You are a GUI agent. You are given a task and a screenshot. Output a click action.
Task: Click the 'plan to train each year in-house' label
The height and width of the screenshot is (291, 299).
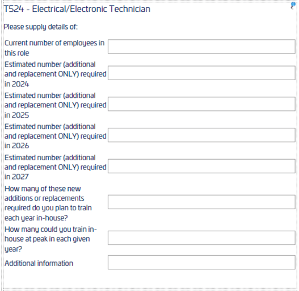pos(48,203)
